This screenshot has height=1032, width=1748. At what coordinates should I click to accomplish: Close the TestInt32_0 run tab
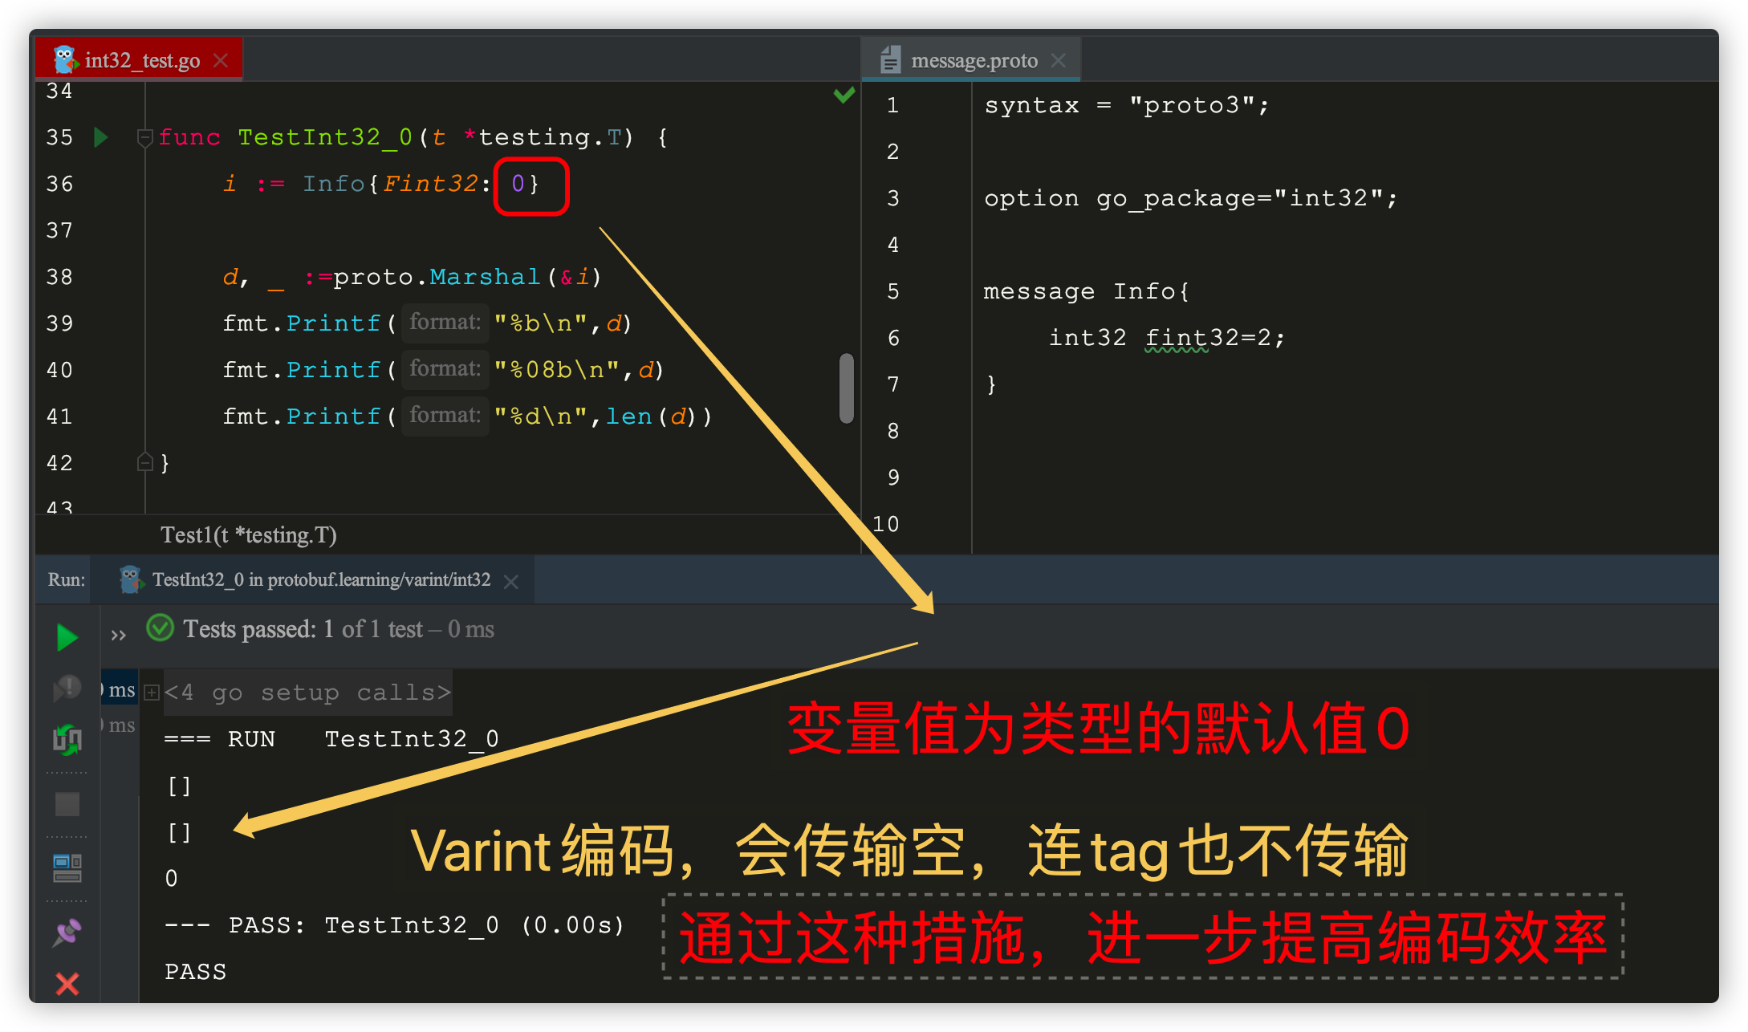pos(511,581)
